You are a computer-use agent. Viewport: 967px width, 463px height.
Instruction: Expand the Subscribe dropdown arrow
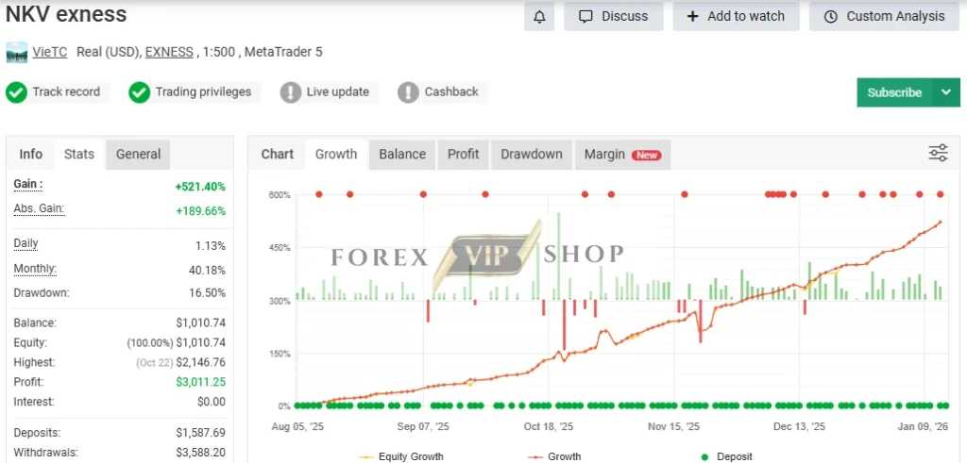tap(946, 92)
